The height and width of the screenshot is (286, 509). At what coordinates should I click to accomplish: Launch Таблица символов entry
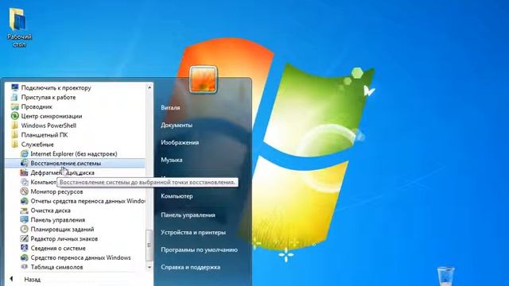pos(56,267)
